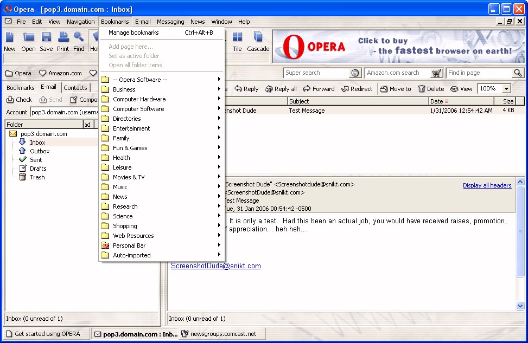The image size is (528, 343).
Task: Open the ScreenshotDude@snikt.com email link
Action: [x=216, y=266]
